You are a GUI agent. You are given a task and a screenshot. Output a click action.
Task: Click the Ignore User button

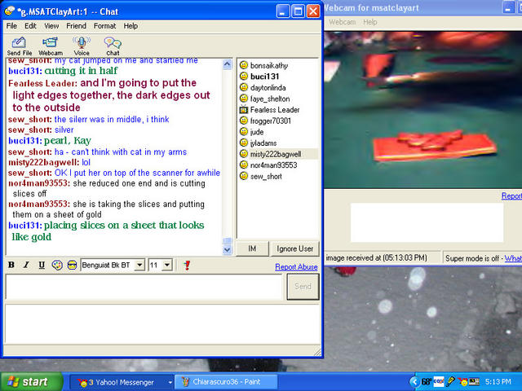coord(294,248)
